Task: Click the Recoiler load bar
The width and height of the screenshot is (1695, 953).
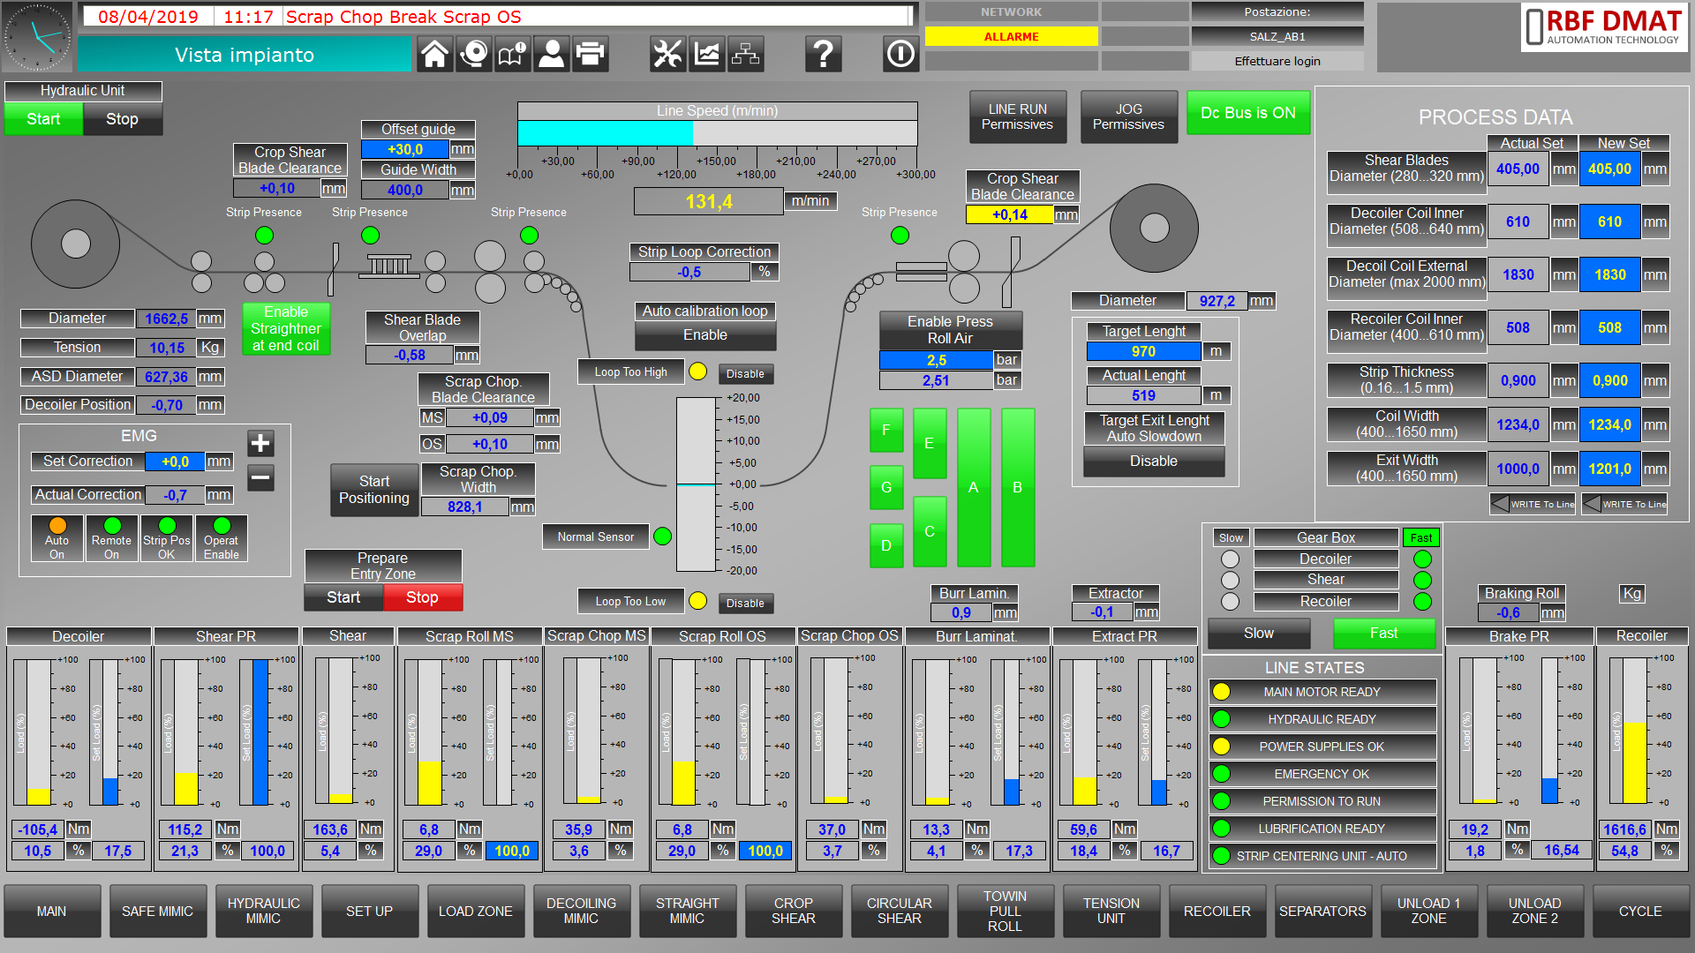Action: click(1635, 731)
